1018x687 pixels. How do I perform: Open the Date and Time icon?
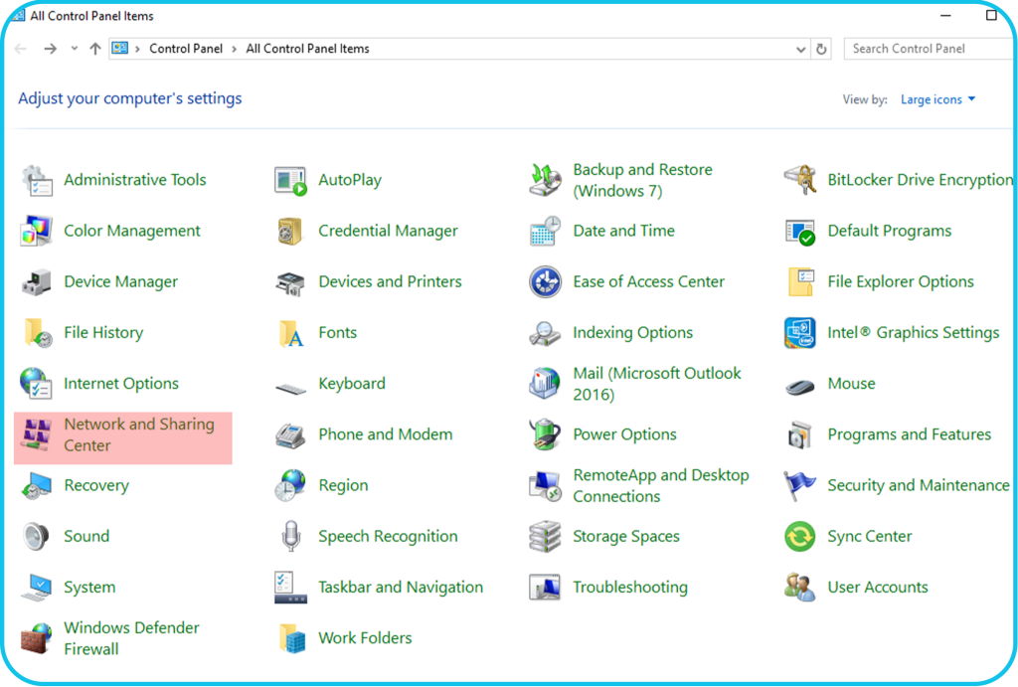[545, 232]
